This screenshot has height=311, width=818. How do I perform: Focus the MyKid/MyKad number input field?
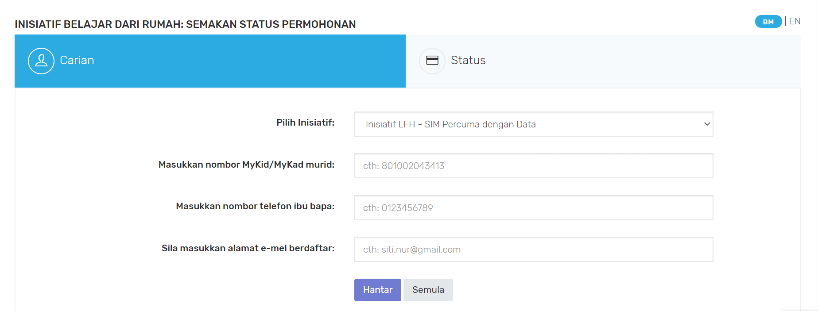tap(534, 166)
